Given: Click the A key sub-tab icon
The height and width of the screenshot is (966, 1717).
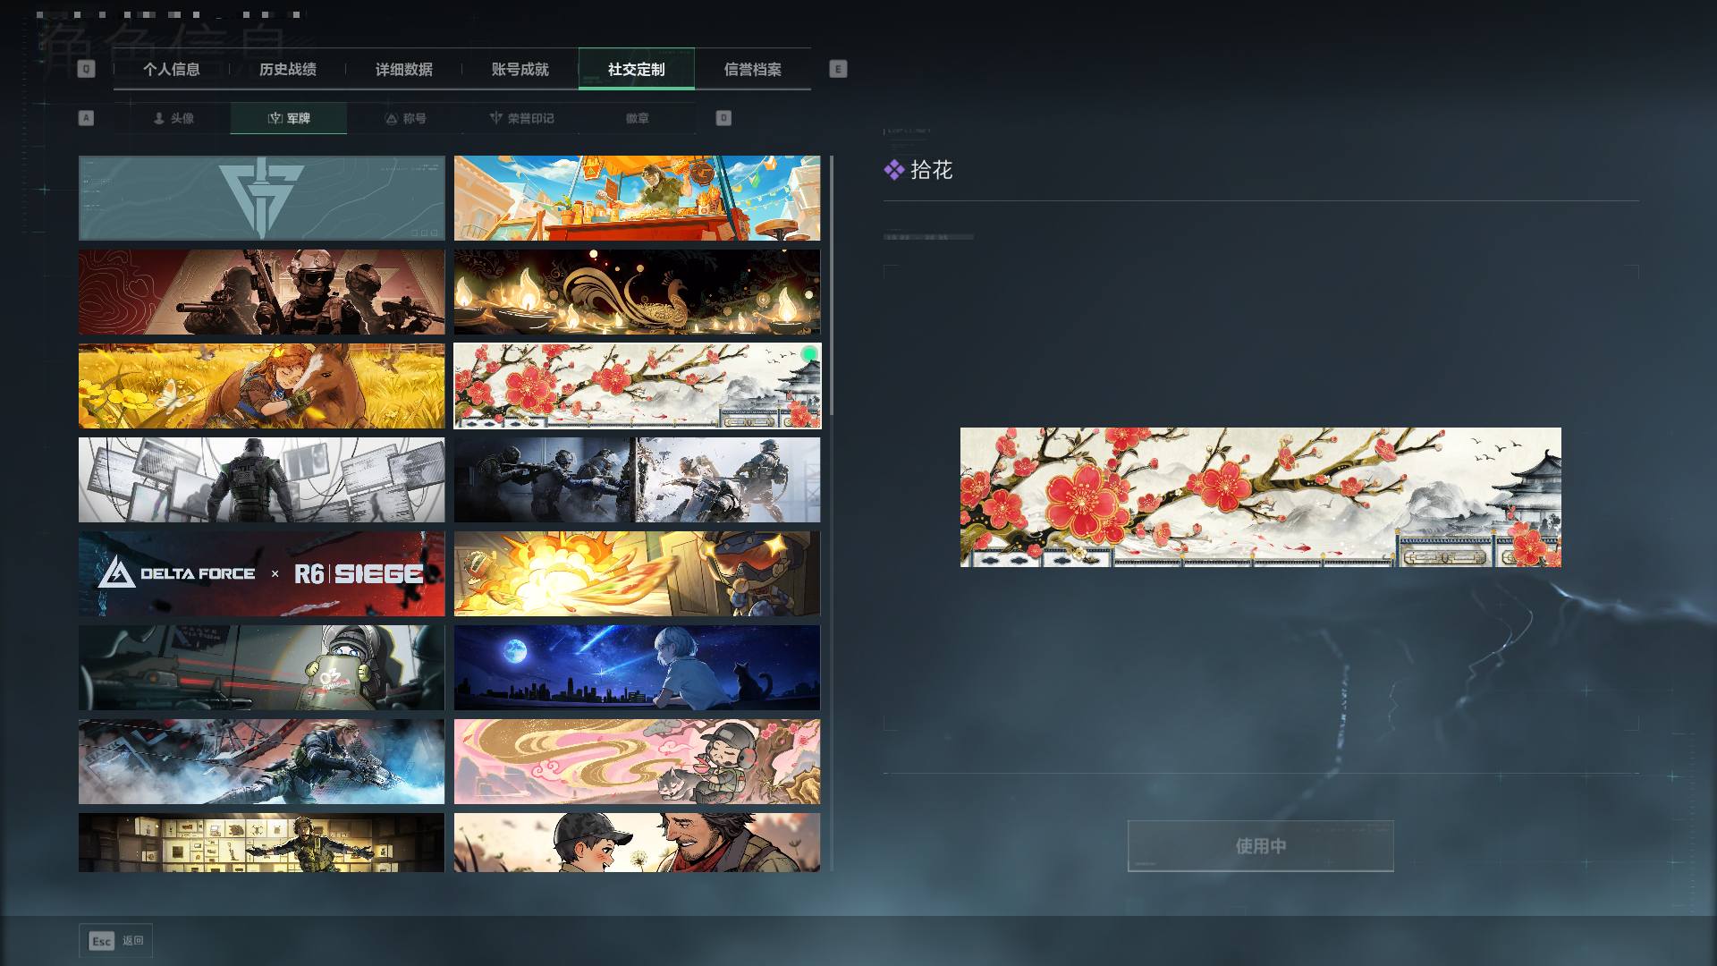Looking at the screenshot, I should tap(86, 118).
